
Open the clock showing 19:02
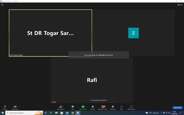[x=174, y=113]
